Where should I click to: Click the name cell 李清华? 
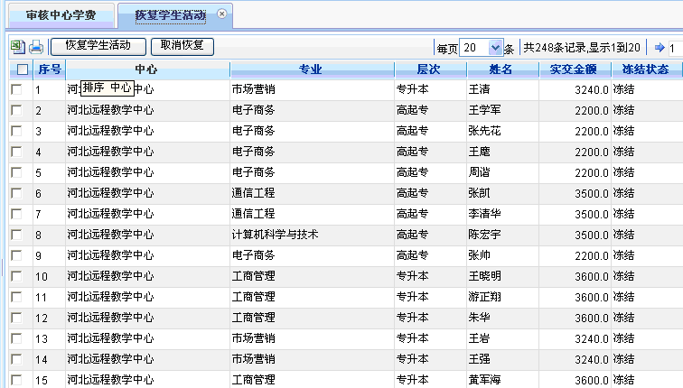point(484,214)
